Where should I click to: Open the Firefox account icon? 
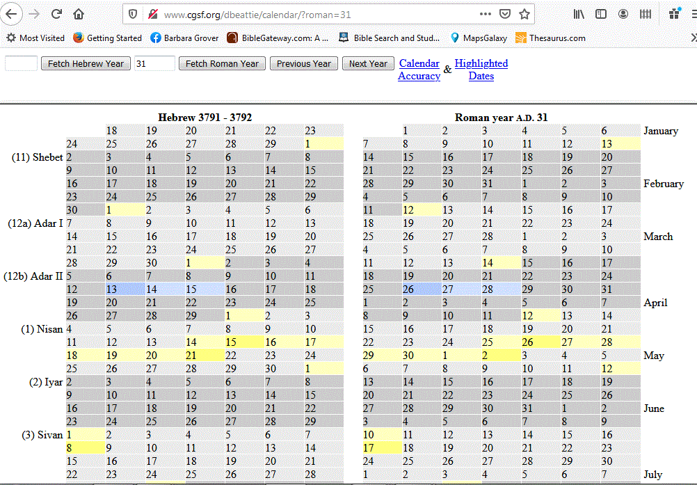pos(623,14)
